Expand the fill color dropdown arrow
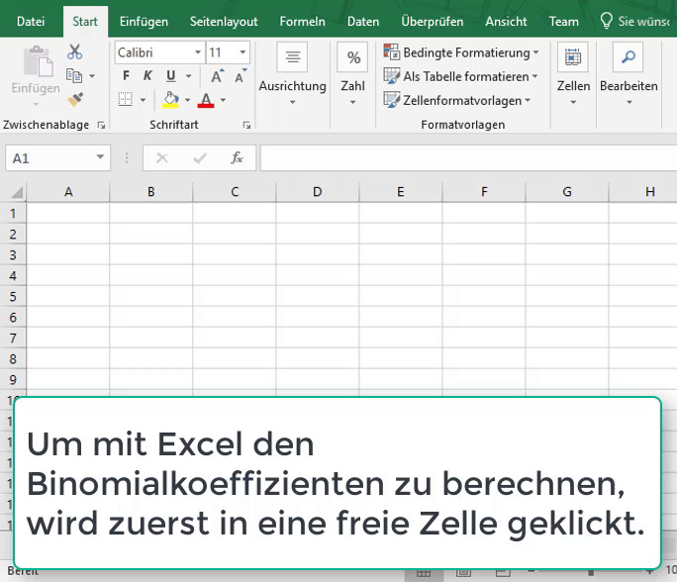Viewport: 677px width, 582px height. tap(187, 100)
